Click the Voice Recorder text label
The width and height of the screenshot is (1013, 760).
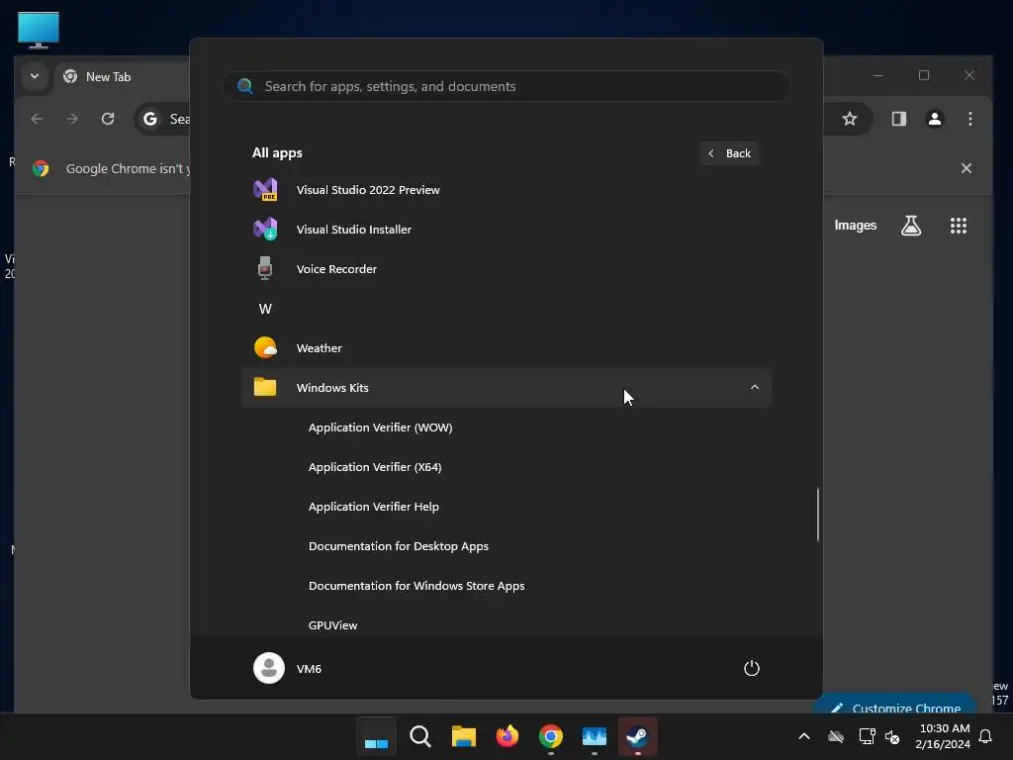(x=336, y=269)
